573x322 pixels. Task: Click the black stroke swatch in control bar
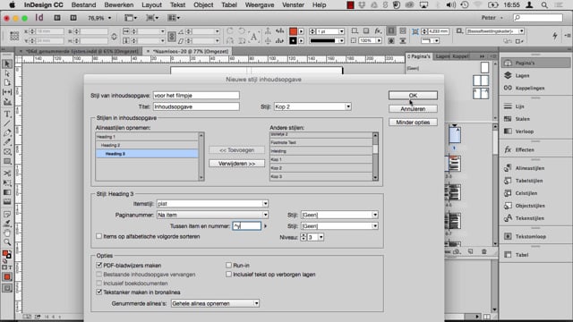tap(293, 40)
